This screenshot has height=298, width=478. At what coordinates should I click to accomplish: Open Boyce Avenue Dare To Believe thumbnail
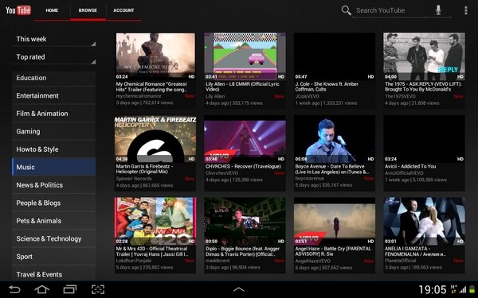tap(335, 138)
